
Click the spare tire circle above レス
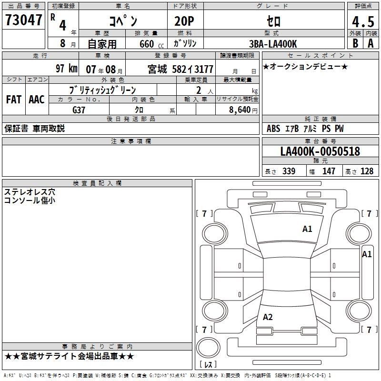pyautogui.click(x=208, y=348)
